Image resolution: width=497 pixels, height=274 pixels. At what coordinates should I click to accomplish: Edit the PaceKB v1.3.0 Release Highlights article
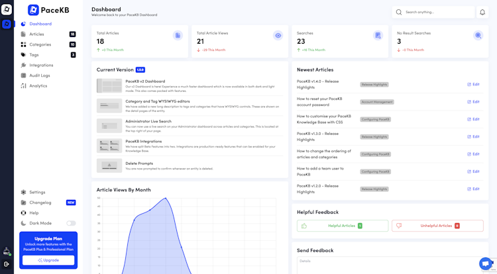(x=473, y=137)
